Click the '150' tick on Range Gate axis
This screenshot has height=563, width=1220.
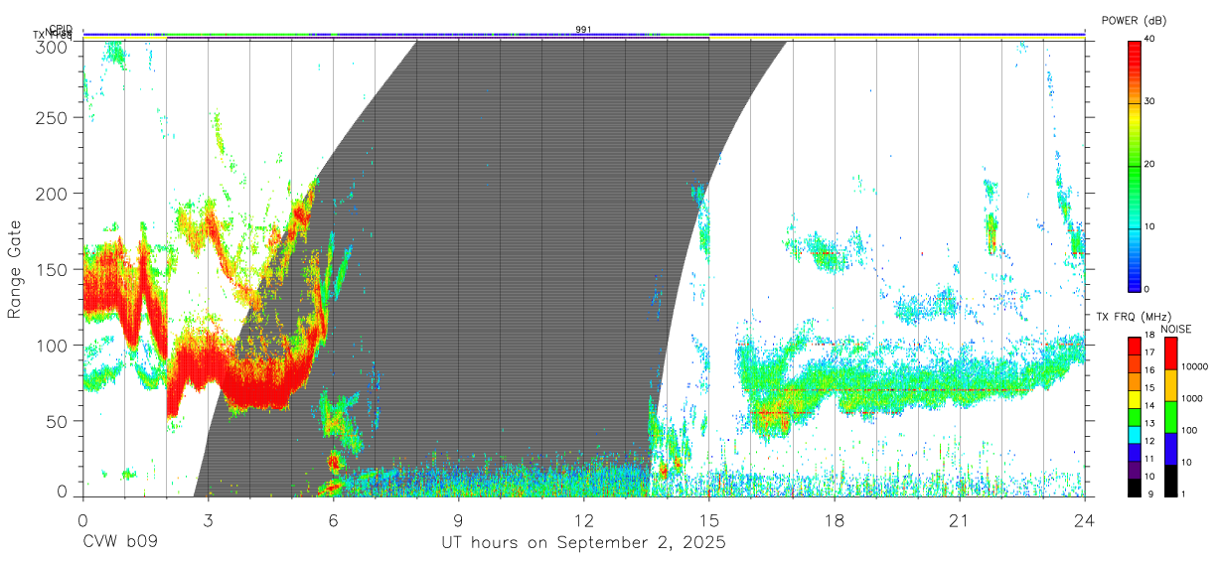(x=52, y=269)
